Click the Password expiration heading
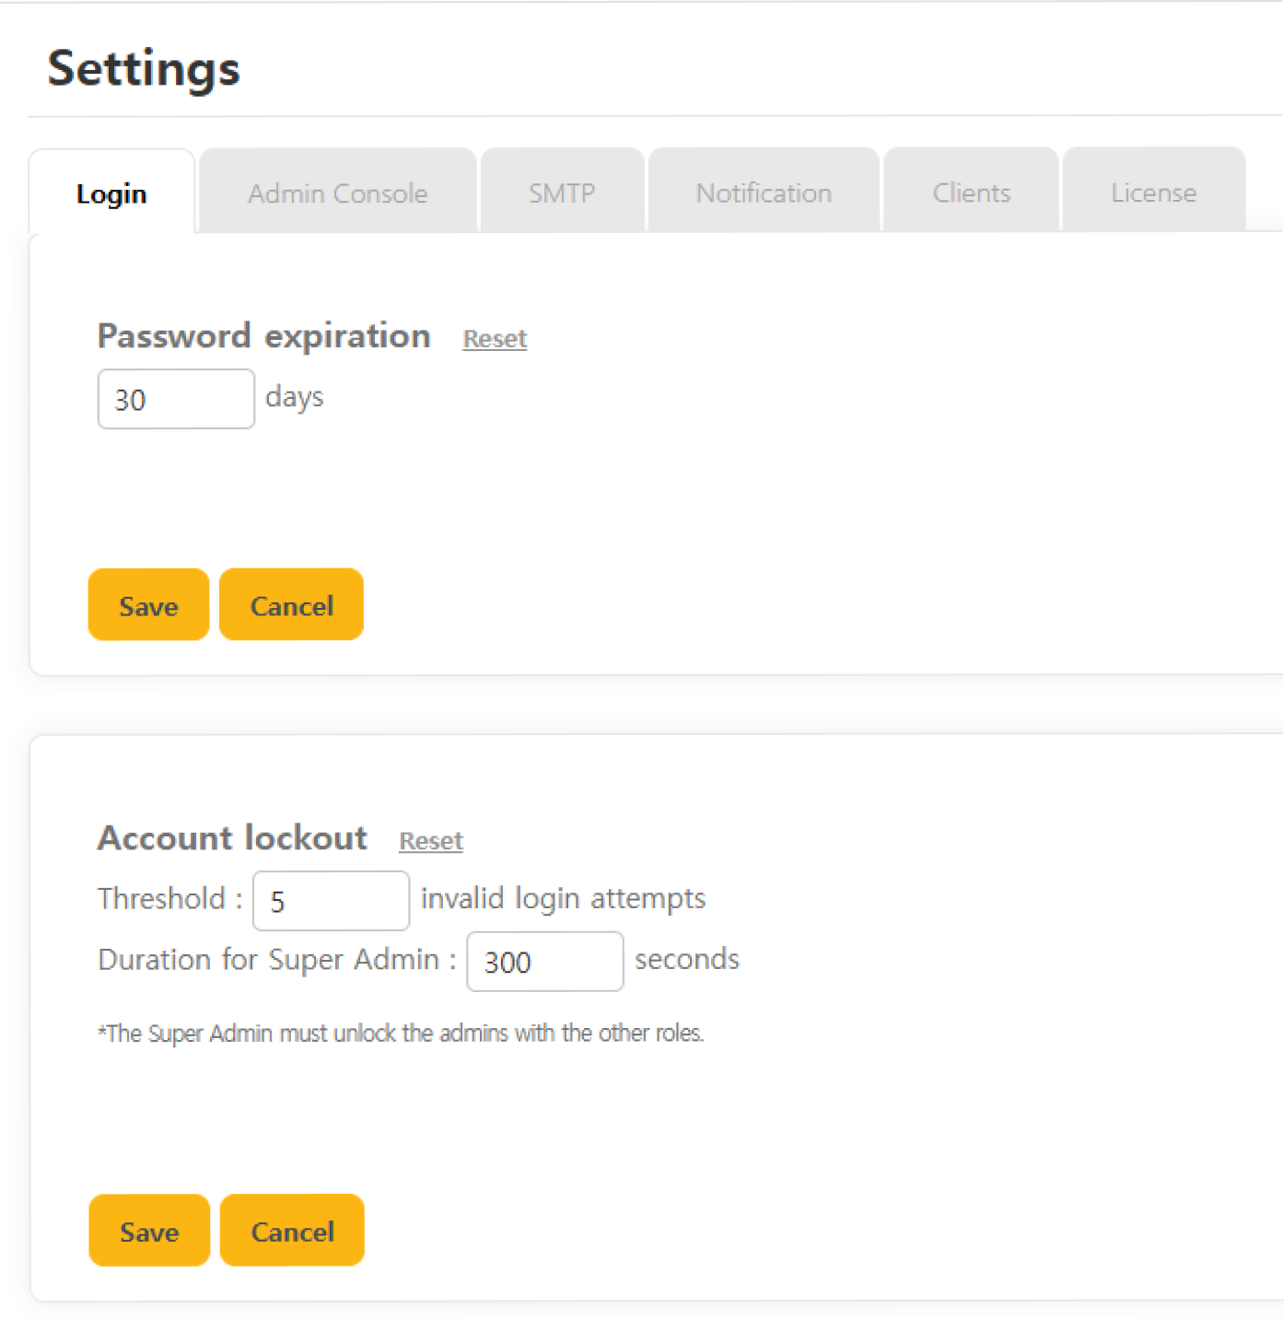1284x1332 pixels. (x=263, y=336)
